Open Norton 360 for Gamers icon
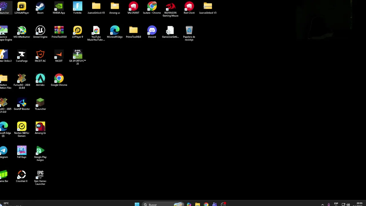 [x=22, y=129]
